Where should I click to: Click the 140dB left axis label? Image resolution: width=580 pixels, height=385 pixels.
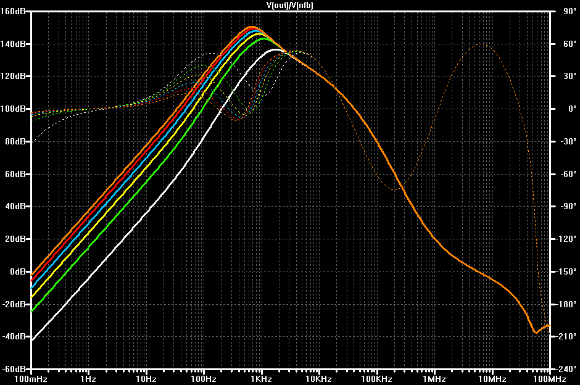pyautogui.click(x=13, y=44)
